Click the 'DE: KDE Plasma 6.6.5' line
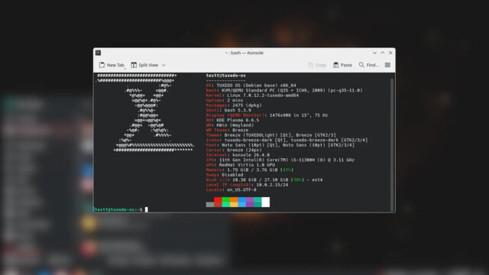 pyautogui.click(x=232, y=120)
